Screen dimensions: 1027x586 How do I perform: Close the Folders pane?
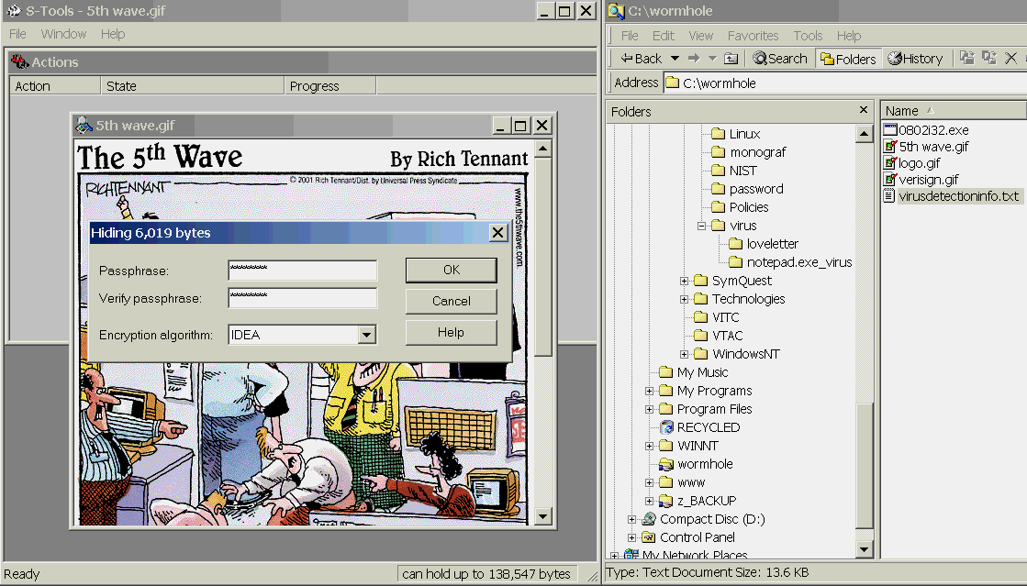tap(864, 110)
